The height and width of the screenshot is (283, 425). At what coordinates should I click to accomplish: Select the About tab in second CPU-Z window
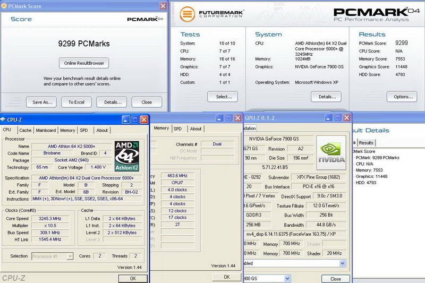tap(195, 129)
